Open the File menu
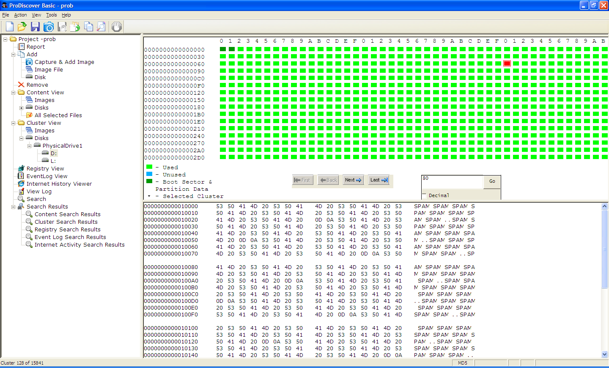This screenshot has width=609, height=368. point(5,15)
